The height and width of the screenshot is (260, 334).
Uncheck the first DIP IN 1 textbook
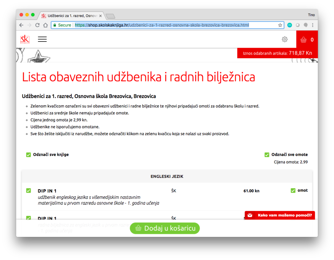(x=28, y=191)
